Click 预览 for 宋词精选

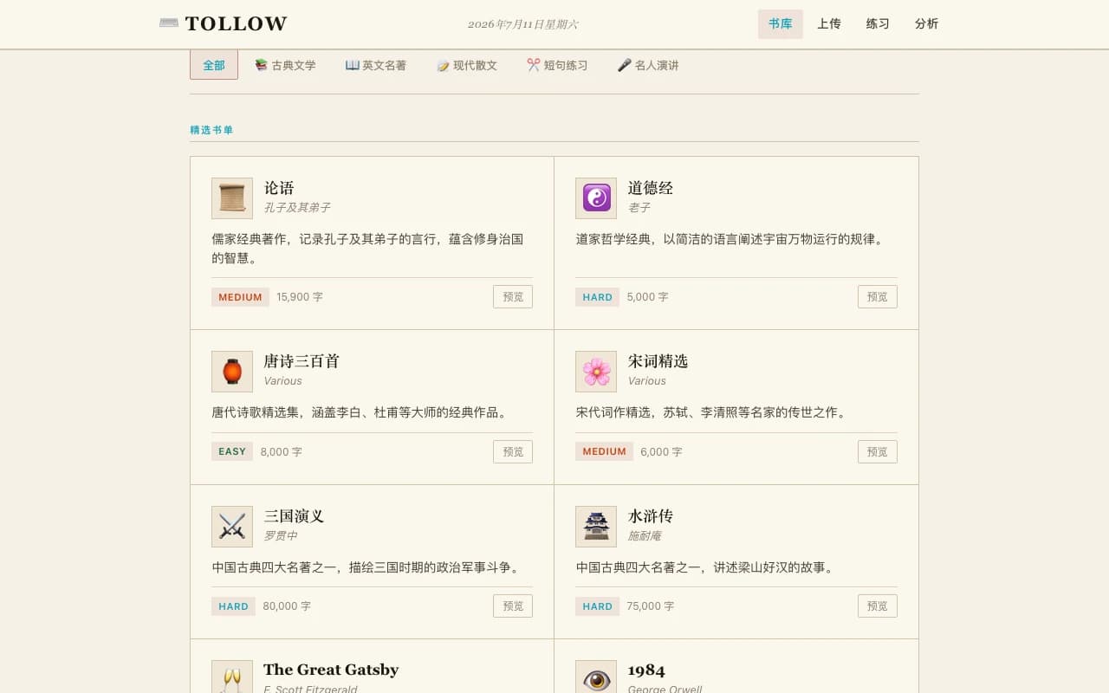click(x=878, y=451)
